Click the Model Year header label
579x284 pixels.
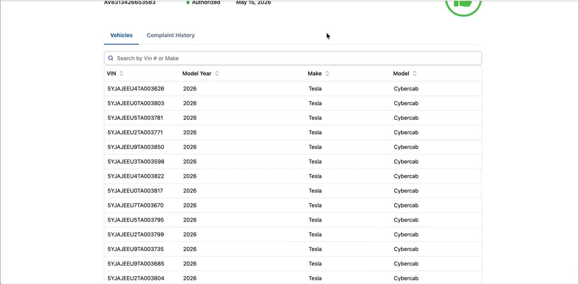click(197, 73)
